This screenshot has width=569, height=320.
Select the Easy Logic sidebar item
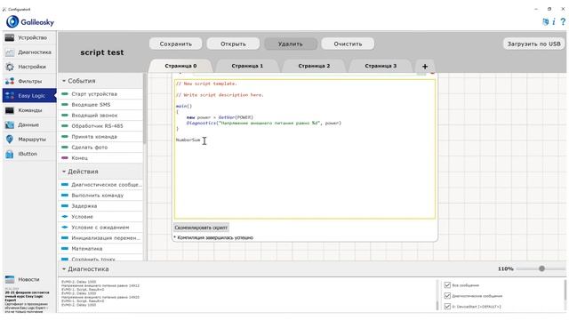(x=29, y=96)
